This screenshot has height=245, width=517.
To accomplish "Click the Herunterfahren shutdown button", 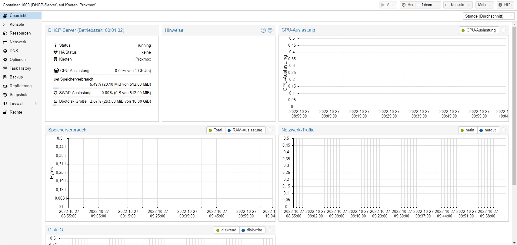I will (417, 5).
